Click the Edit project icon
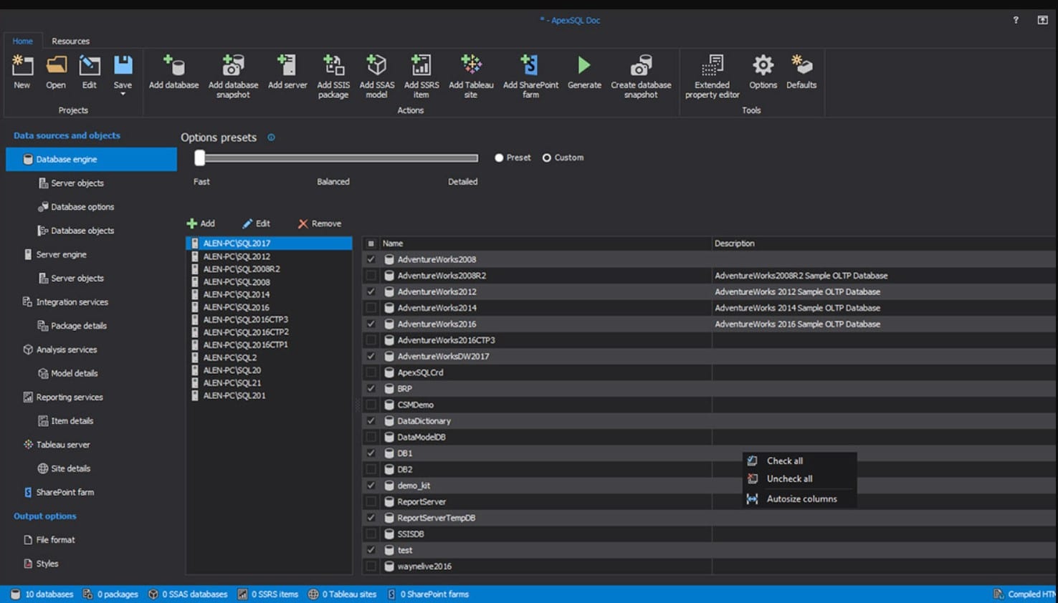The height and width of the screenshot is (603, 1058). 89,72
